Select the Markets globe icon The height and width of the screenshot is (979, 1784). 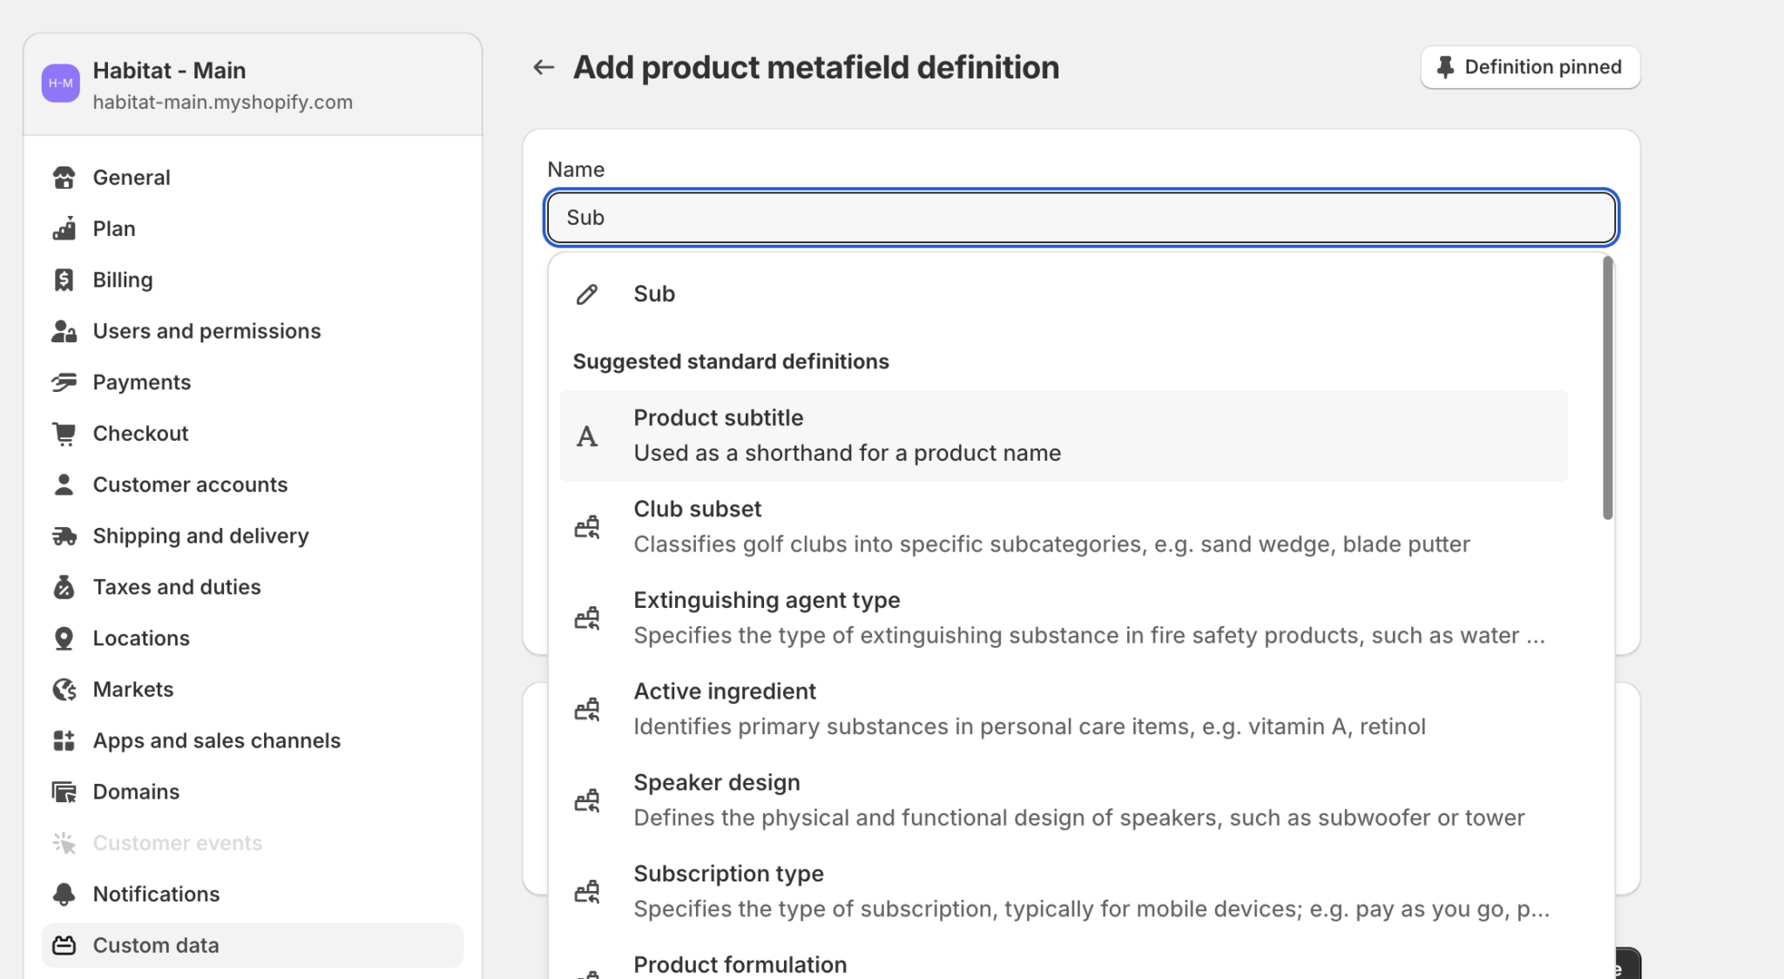(x=64, y=689)
